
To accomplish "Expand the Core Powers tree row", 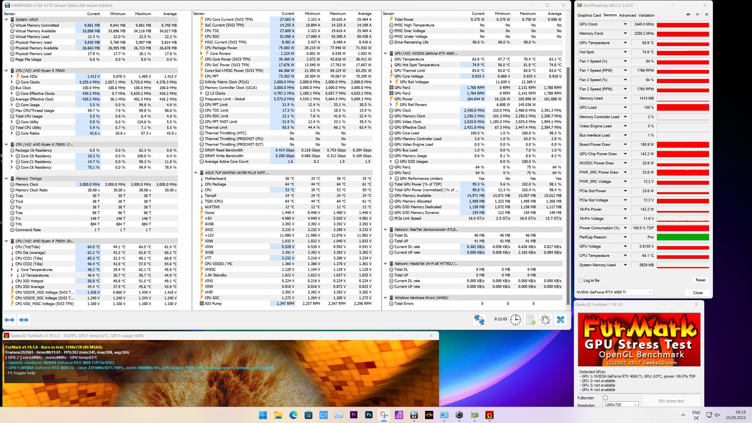I will coord(201,54).
